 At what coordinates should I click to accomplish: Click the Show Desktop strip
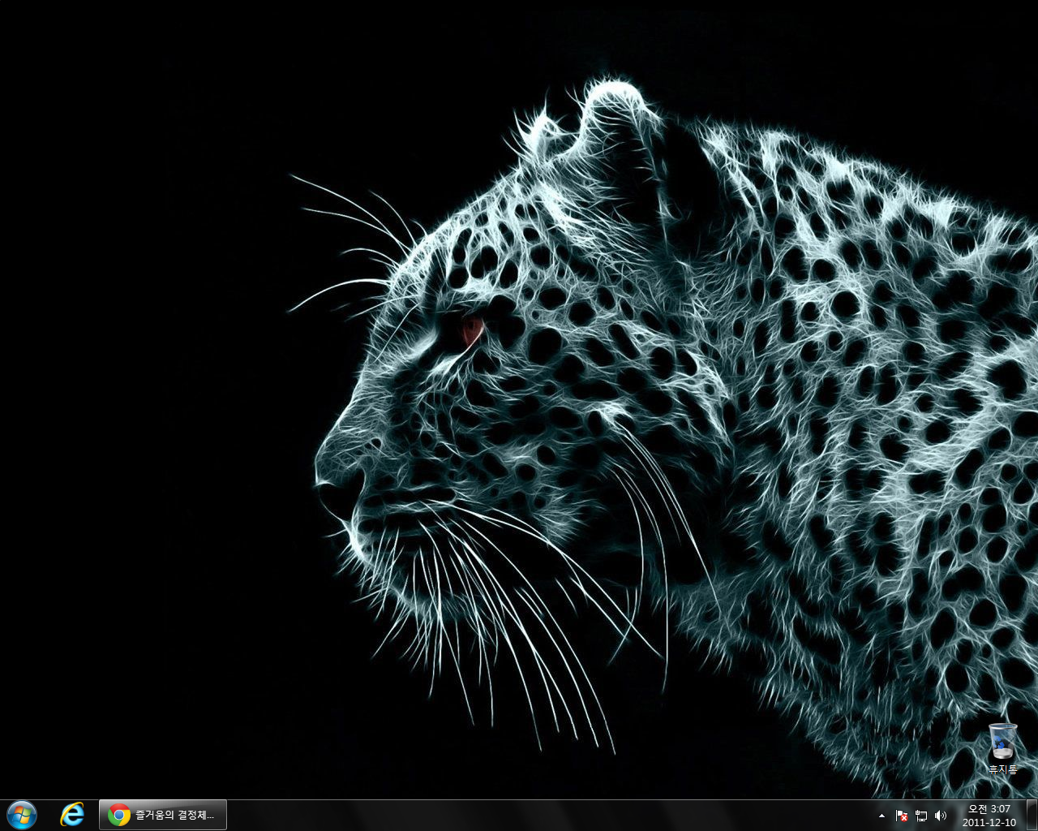click(x=1032, y=815)
